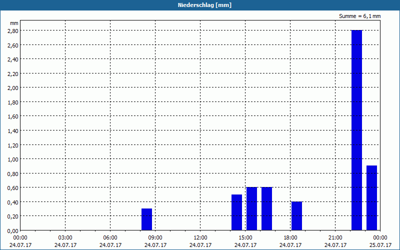Click the 21:00 time axis label
Viewport: 400px width, 250px height.
(335, 238)
